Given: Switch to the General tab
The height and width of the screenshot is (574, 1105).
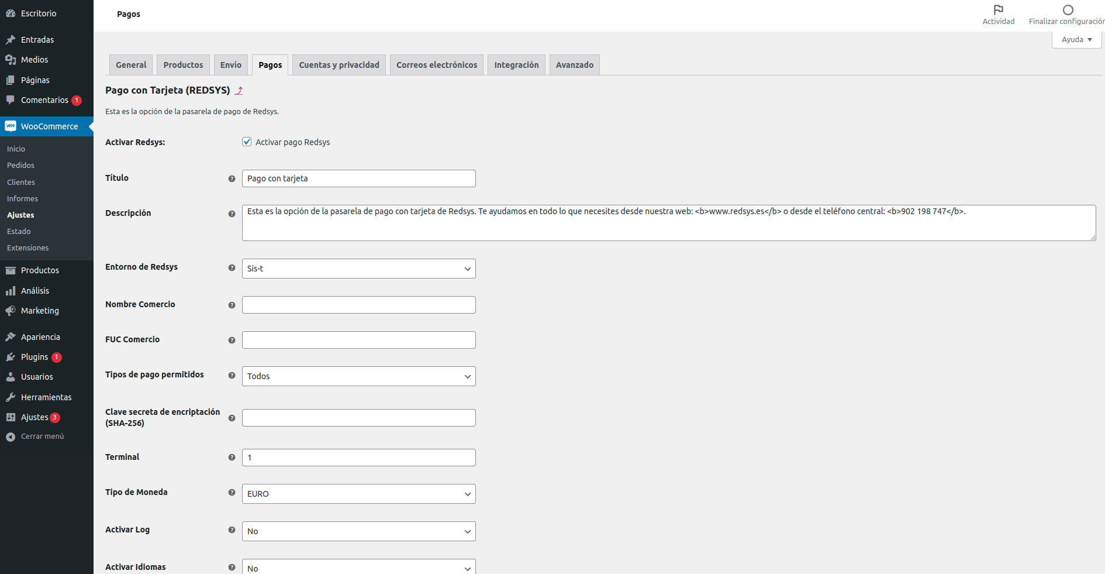Looking at the screenshot, I should [131, 65].
